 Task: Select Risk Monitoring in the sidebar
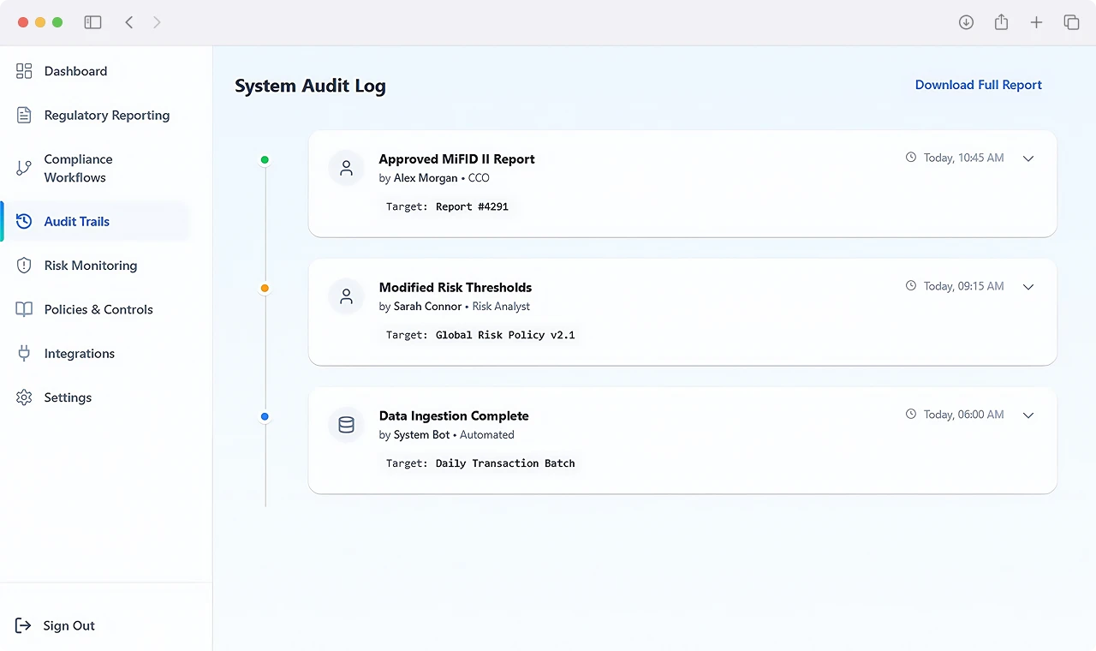[x=95, y=266]
